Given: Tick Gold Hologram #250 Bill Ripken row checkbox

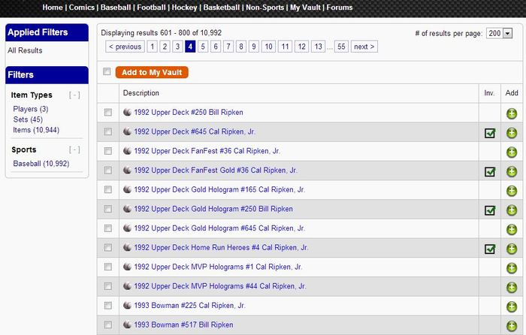Looking at the screenshot, I should click(x=108, y=209).
